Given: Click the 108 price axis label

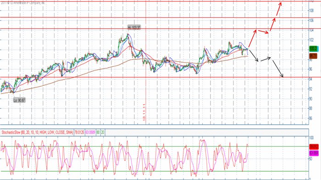Looking at the screenshot, I should click(311, 11).
